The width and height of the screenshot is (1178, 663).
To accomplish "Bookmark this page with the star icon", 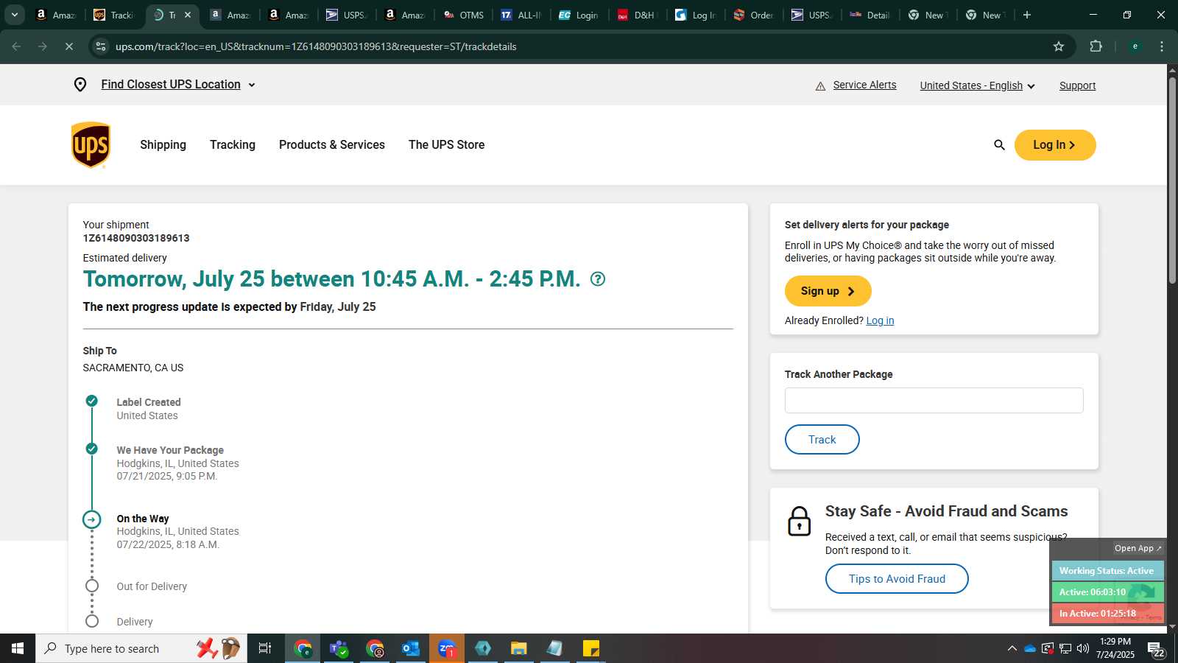I will 1059,46.
